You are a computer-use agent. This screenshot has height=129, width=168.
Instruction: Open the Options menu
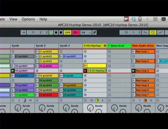pyautogui.click(x=28, y=19)
